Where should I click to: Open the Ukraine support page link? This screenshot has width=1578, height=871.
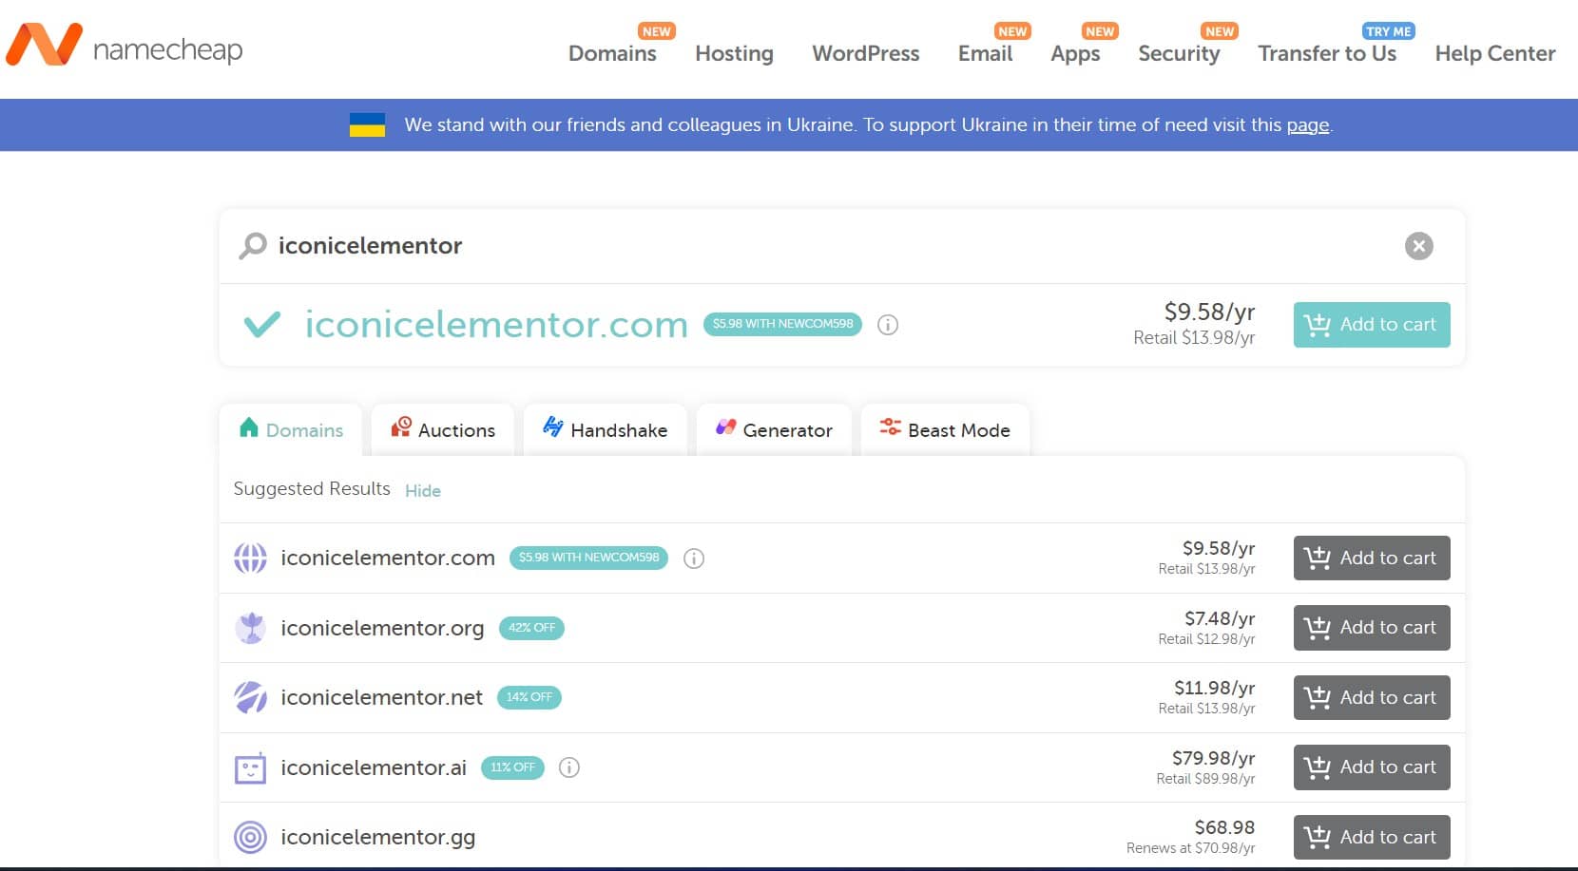coord(1307,124)
